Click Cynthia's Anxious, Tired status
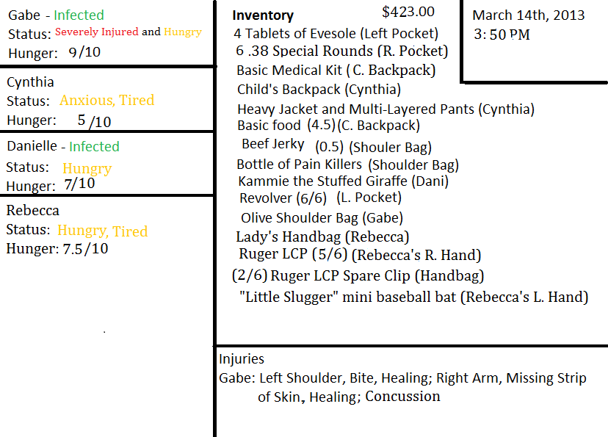Image resolution: width=608 pixels, height=437 pixels. pyautogui.click(x=106, y=101)
